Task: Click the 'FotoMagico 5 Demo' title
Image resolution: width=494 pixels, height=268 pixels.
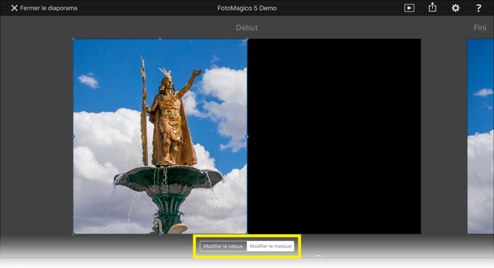Action: tap(247, 8)
